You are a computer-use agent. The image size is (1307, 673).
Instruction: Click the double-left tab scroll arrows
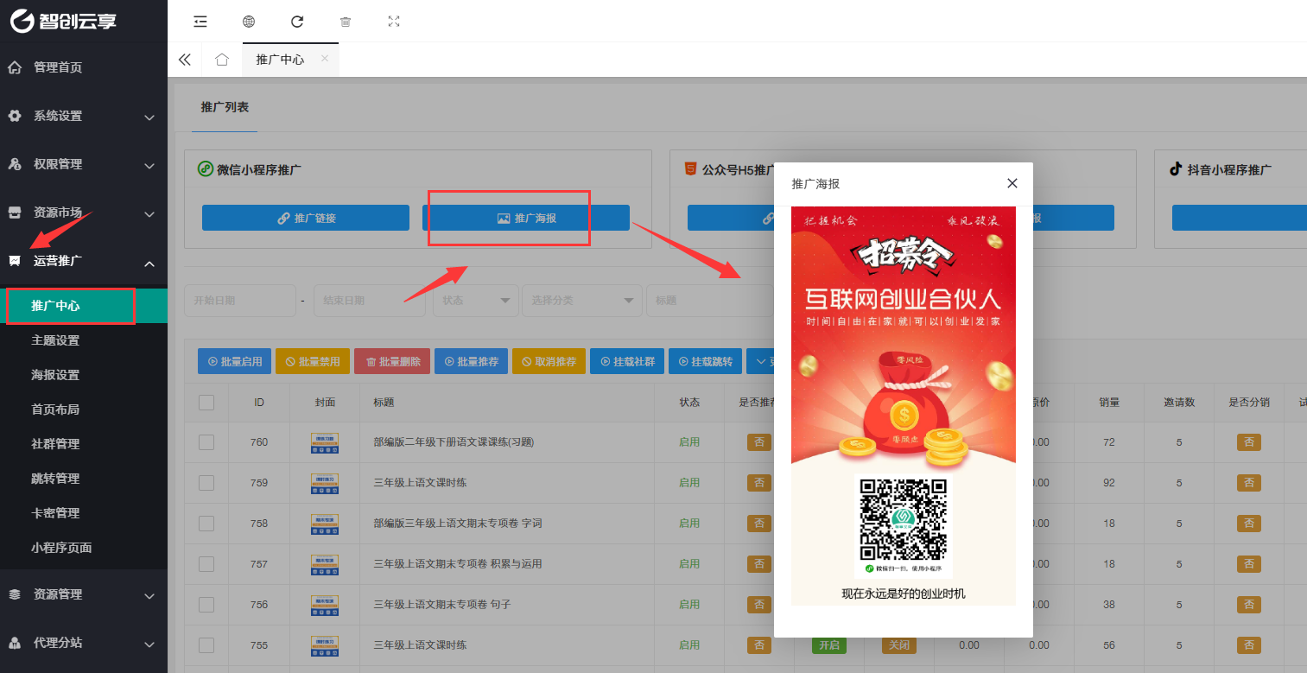pyautogui.click(x=184, y=60)
